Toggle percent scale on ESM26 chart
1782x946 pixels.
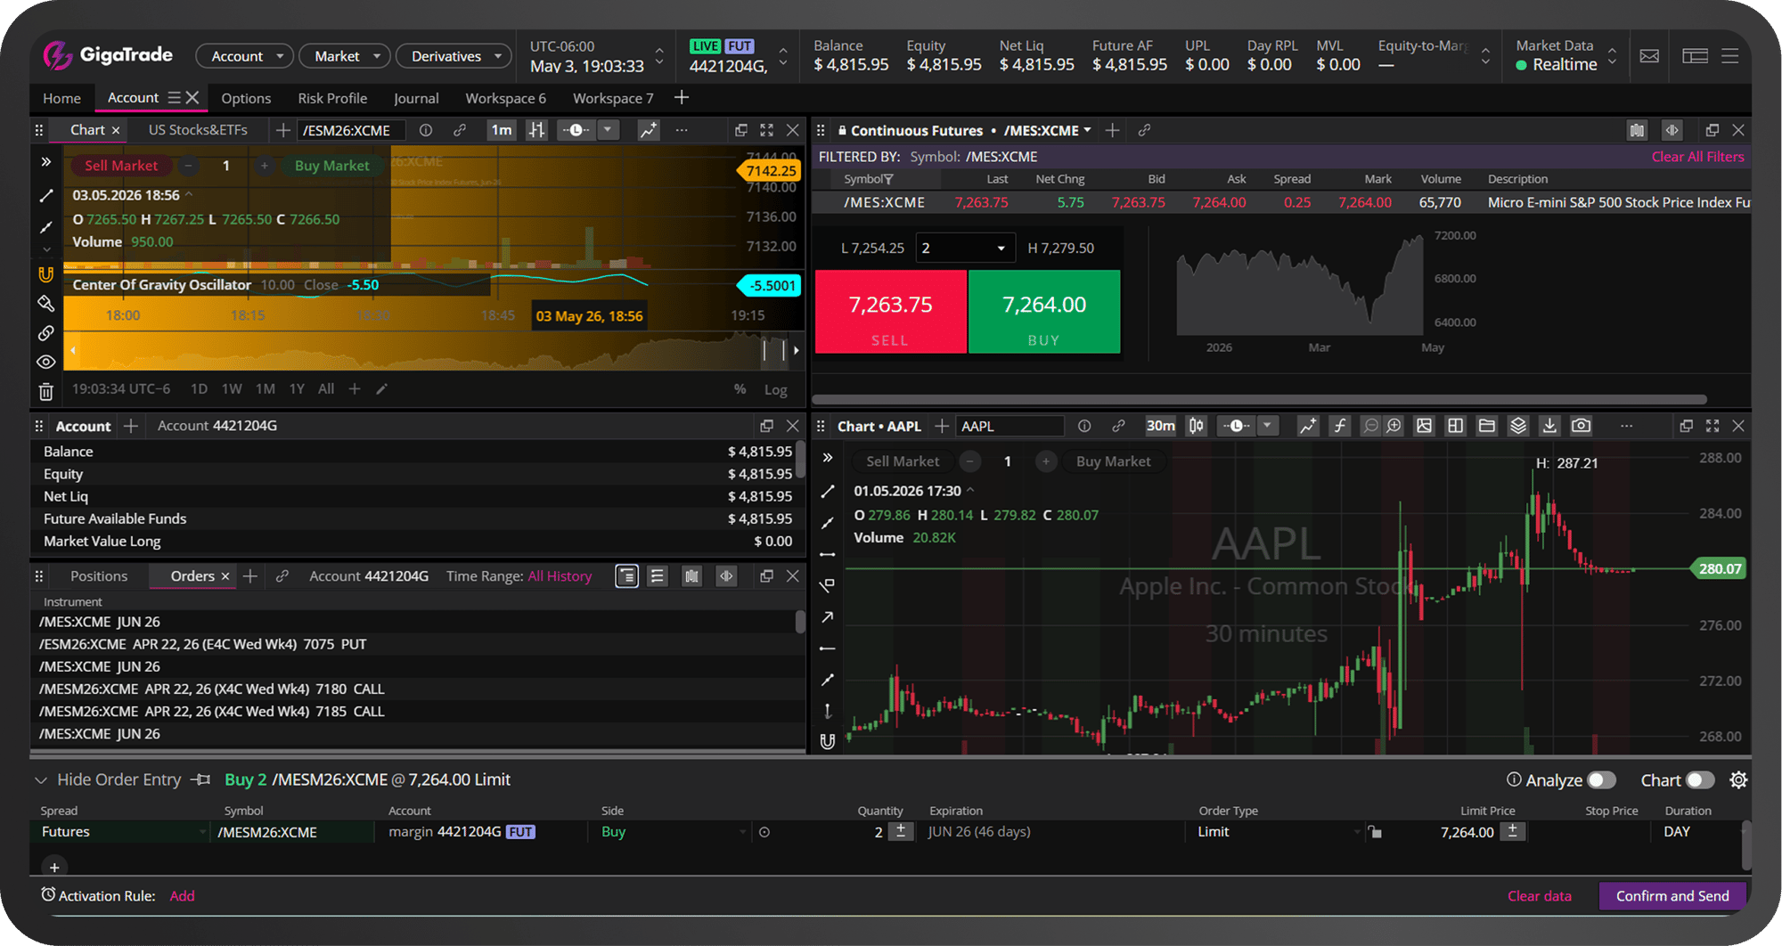[x=740, y=389]
